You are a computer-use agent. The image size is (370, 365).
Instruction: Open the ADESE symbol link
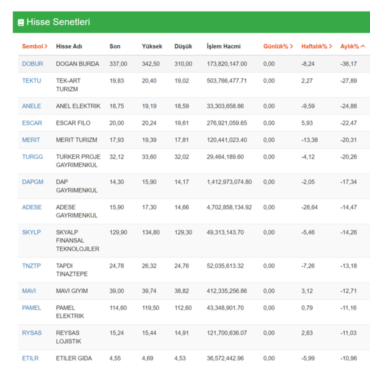(32, 207)
